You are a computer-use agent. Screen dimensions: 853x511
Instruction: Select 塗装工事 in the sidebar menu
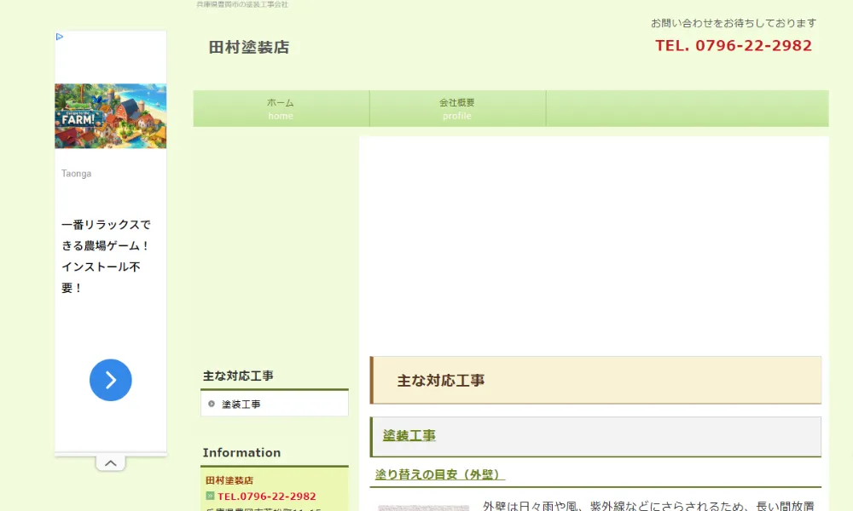coord(241,404)
